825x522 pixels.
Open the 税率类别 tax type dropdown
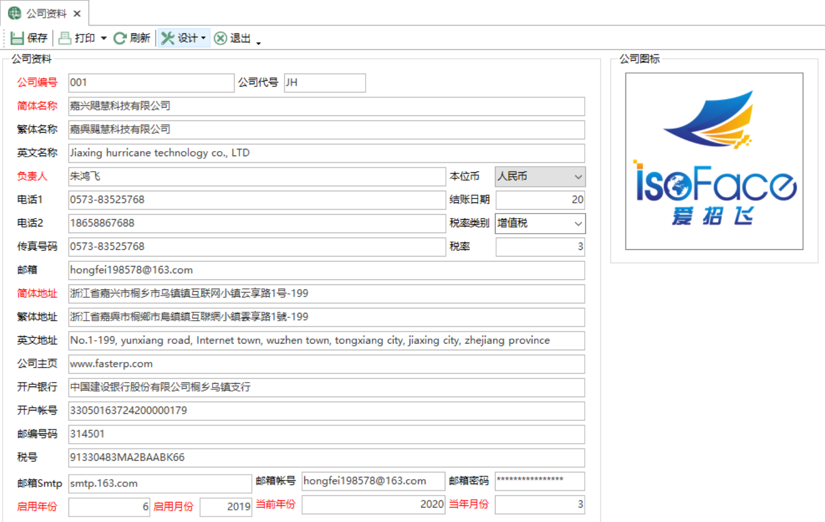[578, 224]
